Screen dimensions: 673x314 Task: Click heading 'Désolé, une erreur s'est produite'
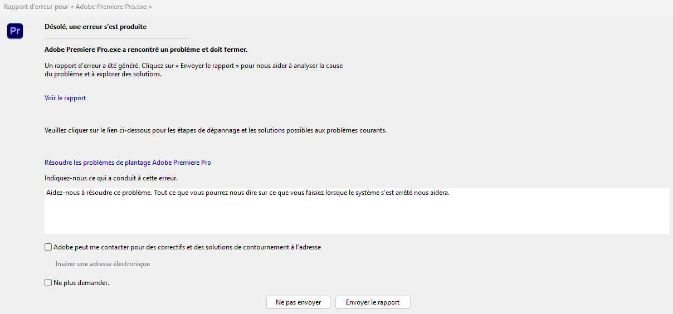pos(96,26)
